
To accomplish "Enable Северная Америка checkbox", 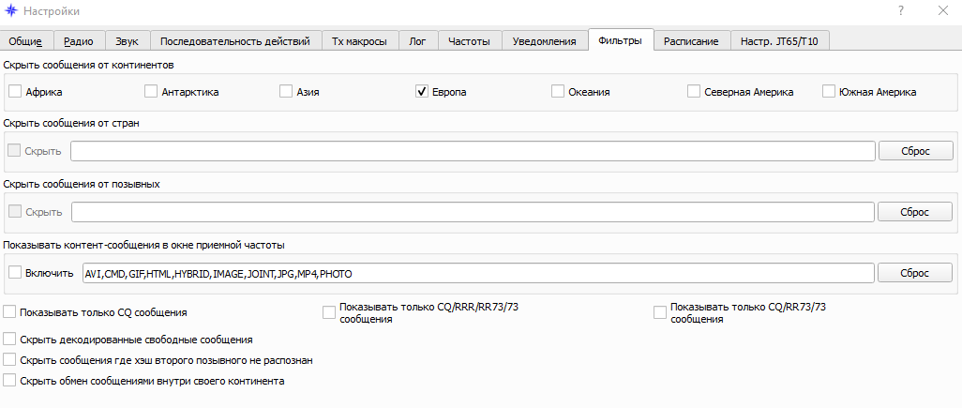I will [x=694, y=91].
